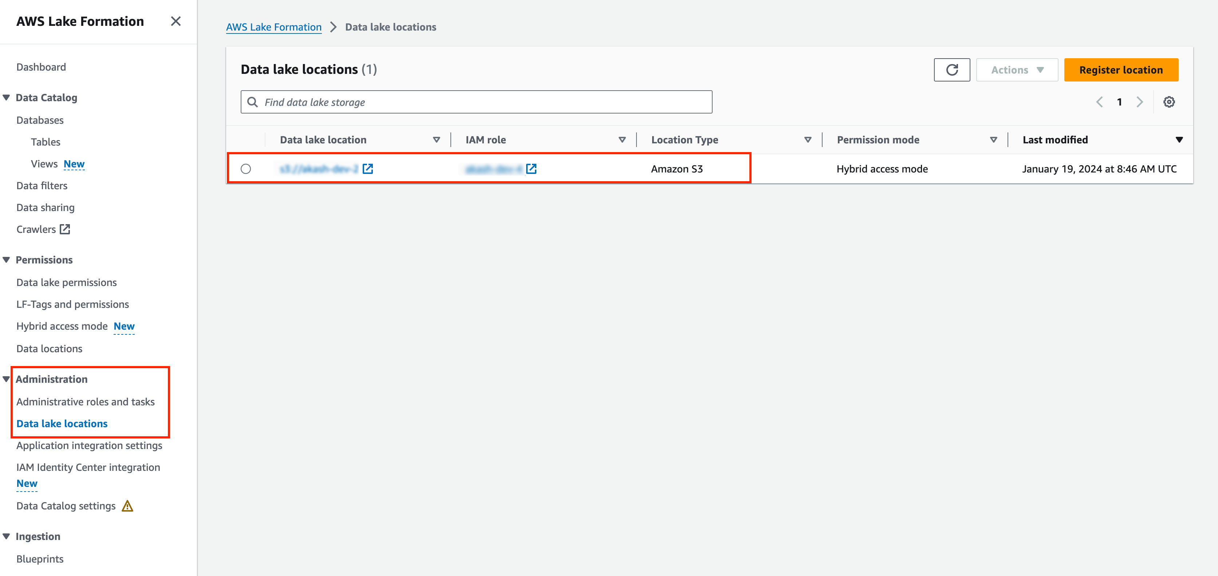Image resolution: width=1218 pixels, height=576 pixels.
Task: Open table preferences gear icon
Action: (1168, 102)
